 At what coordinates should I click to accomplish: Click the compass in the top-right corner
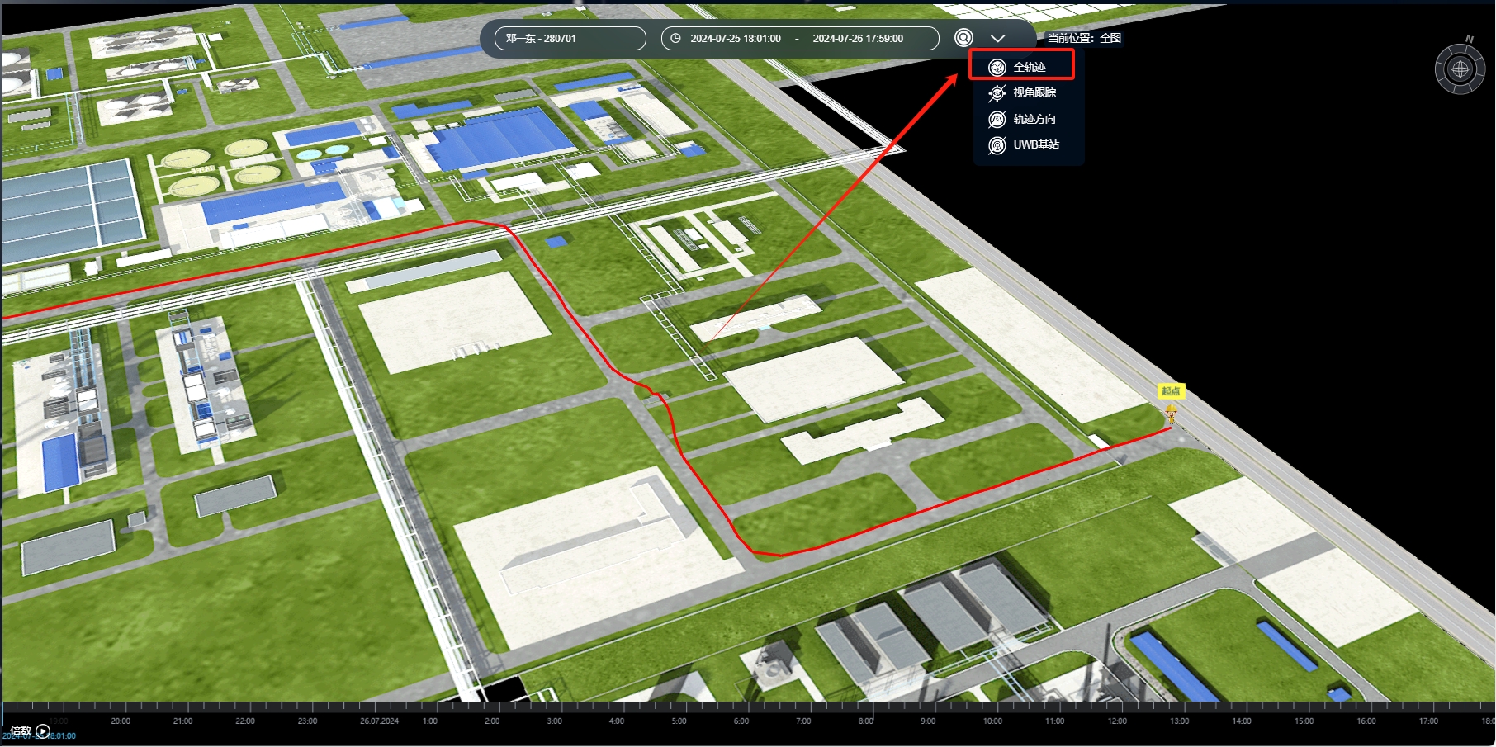1460,69
